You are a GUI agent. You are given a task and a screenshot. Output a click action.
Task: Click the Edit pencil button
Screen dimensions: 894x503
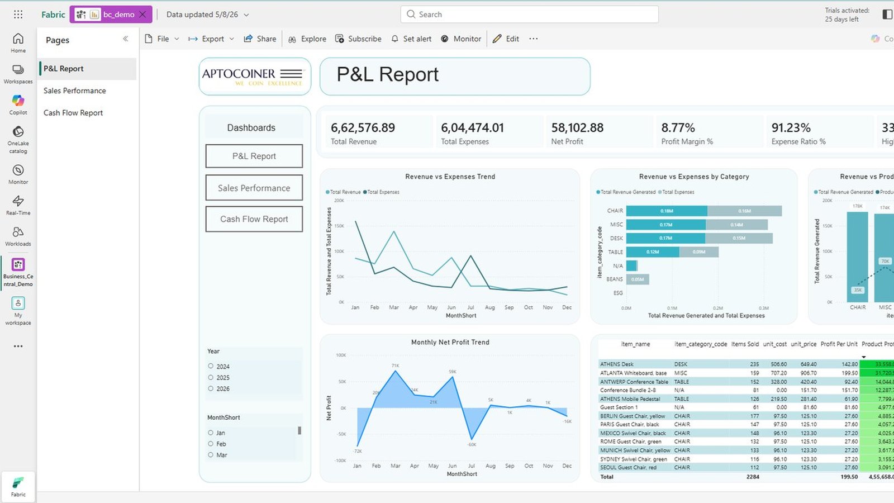click(506, 39)
